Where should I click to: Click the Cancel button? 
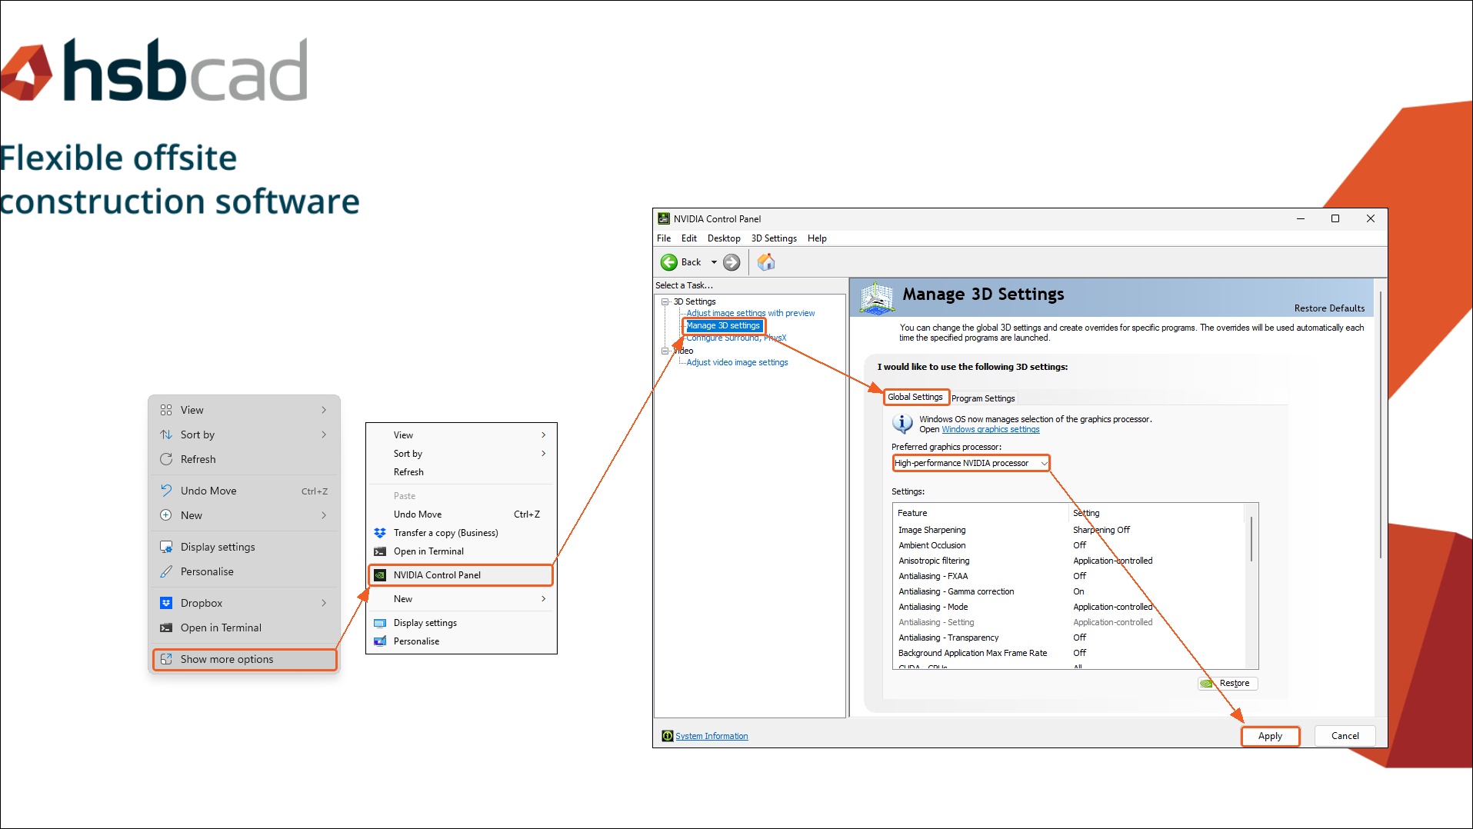pyautogui.click(x=1345, y=736)
